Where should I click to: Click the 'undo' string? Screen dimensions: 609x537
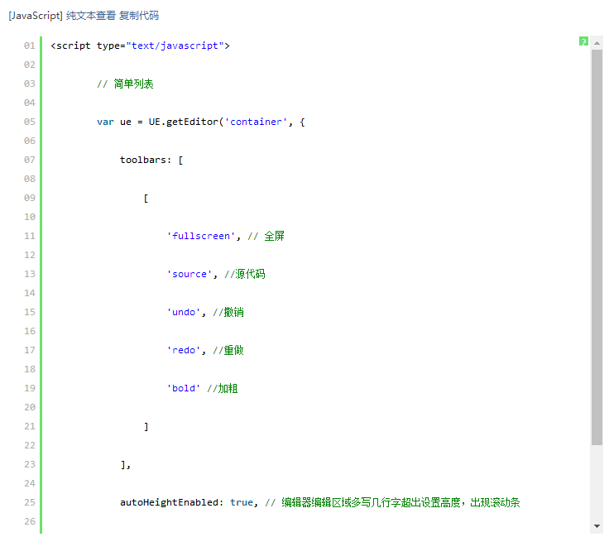point(184,312)
